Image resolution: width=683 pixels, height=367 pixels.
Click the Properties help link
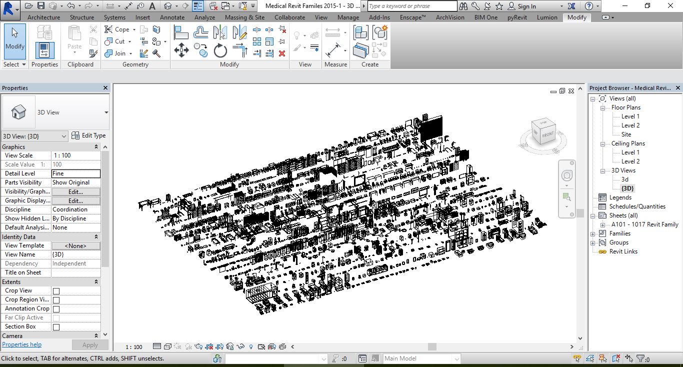22,344
